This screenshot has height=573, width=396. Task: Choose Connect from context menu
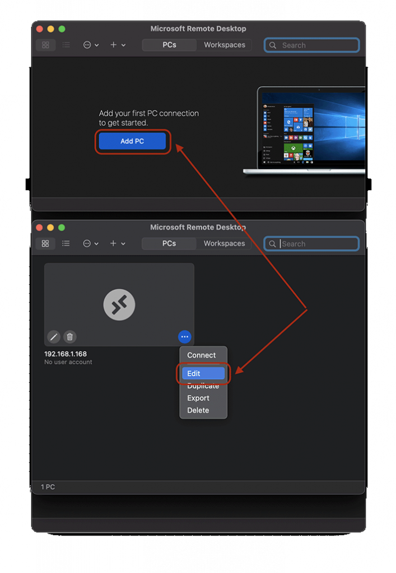(x=202, y=355)
